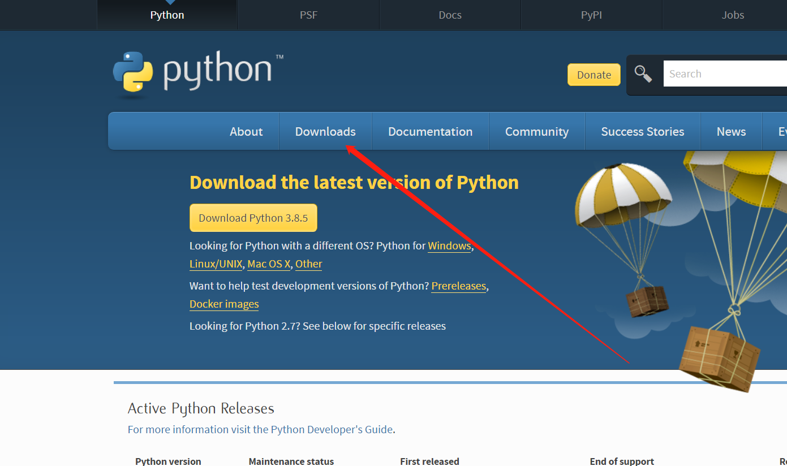The image size is (787, 466).
Task: Select the Python tab
Action: [x=167, y=15]
